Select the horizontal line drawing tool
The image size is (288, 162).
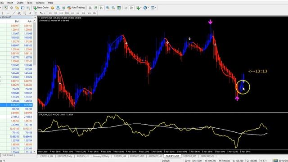coord(8,13)
